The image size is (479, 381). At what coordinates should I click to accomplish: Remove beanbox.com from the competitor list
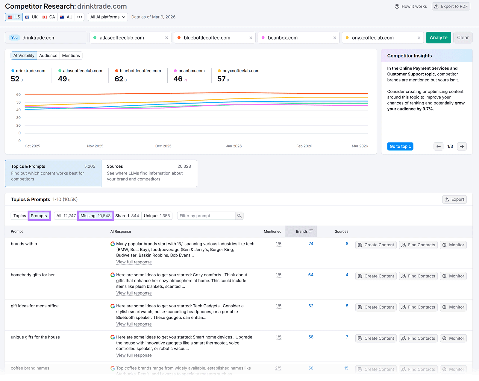[x=334, y=37]
